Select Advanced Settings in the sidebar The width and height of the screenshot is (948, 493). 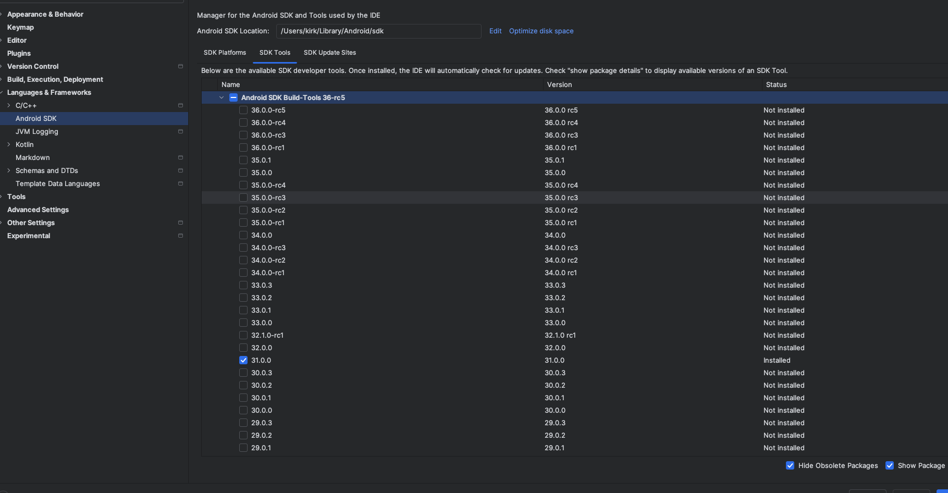click(x=38, y=209)
